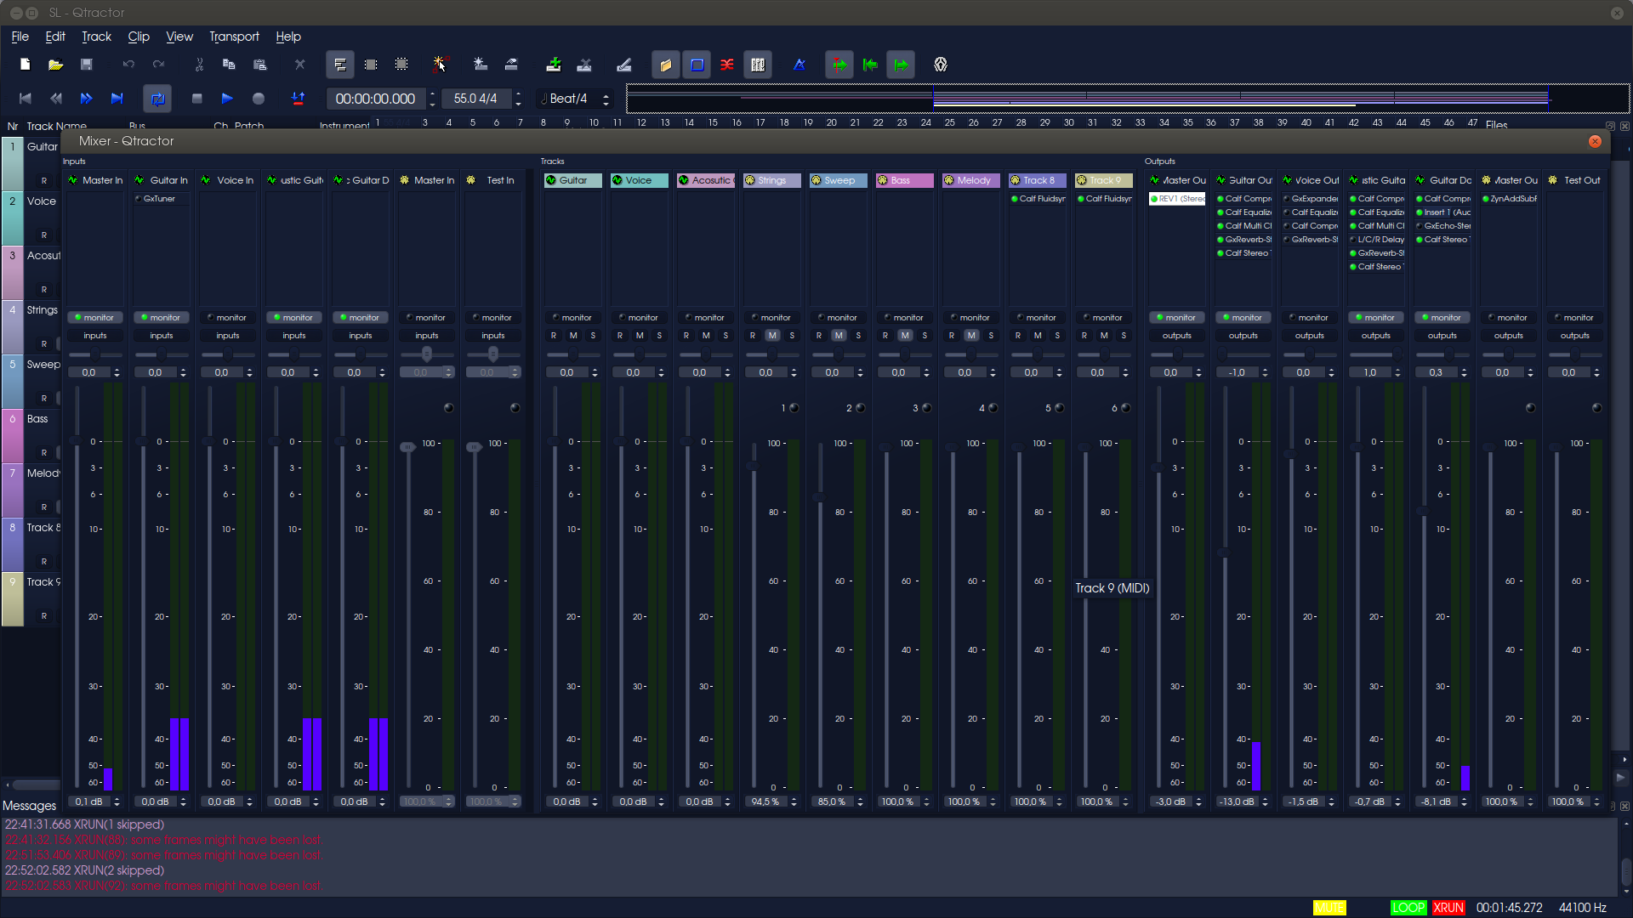Viewport: 1633px width, 918px height.
Task: Click the Save session disk icon
Action: (86, 65)
